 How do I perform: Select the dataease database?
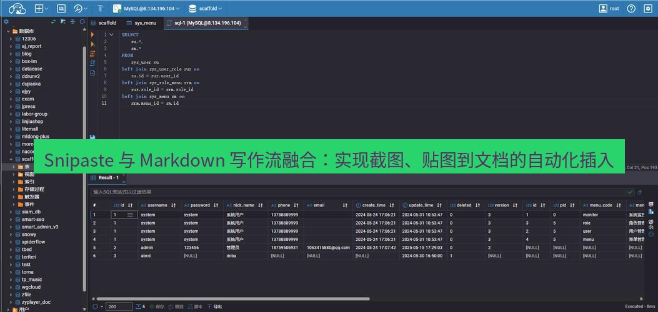pos(32,69)
